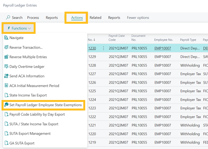
Task: Click the Reverse Multiple Entries icon
Action: pyautogui.click(x=6, y=57)
